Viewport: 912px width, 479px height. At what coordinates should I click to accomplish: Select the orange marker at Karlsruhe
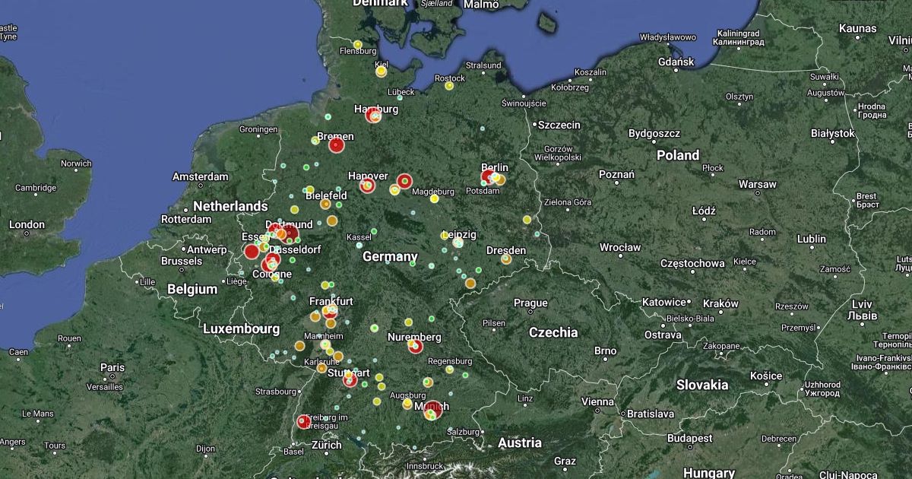point(321,368)
